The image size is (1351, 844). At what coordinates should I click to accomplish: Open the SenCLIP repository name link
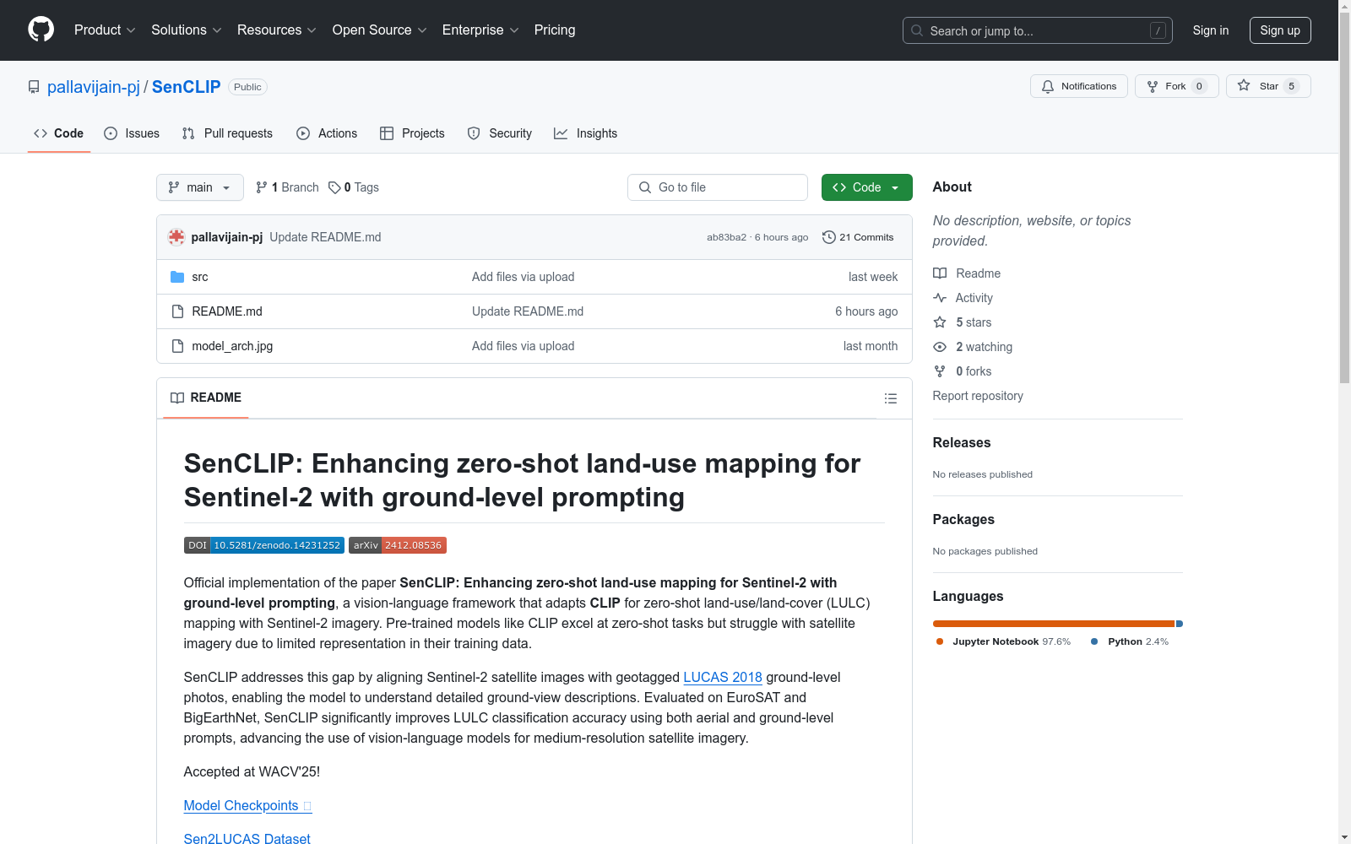coord(186,87)
